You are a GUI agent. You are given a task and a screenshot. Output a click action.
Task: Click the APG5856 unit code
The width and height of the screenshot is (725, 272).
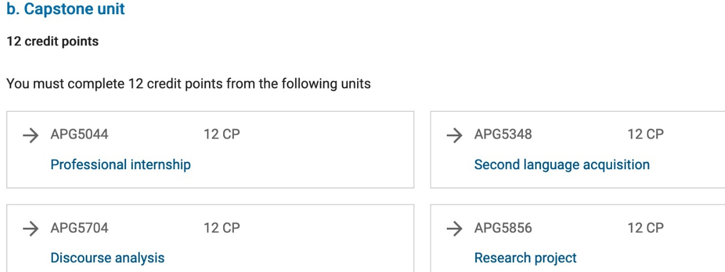click(x=503, y=228)
